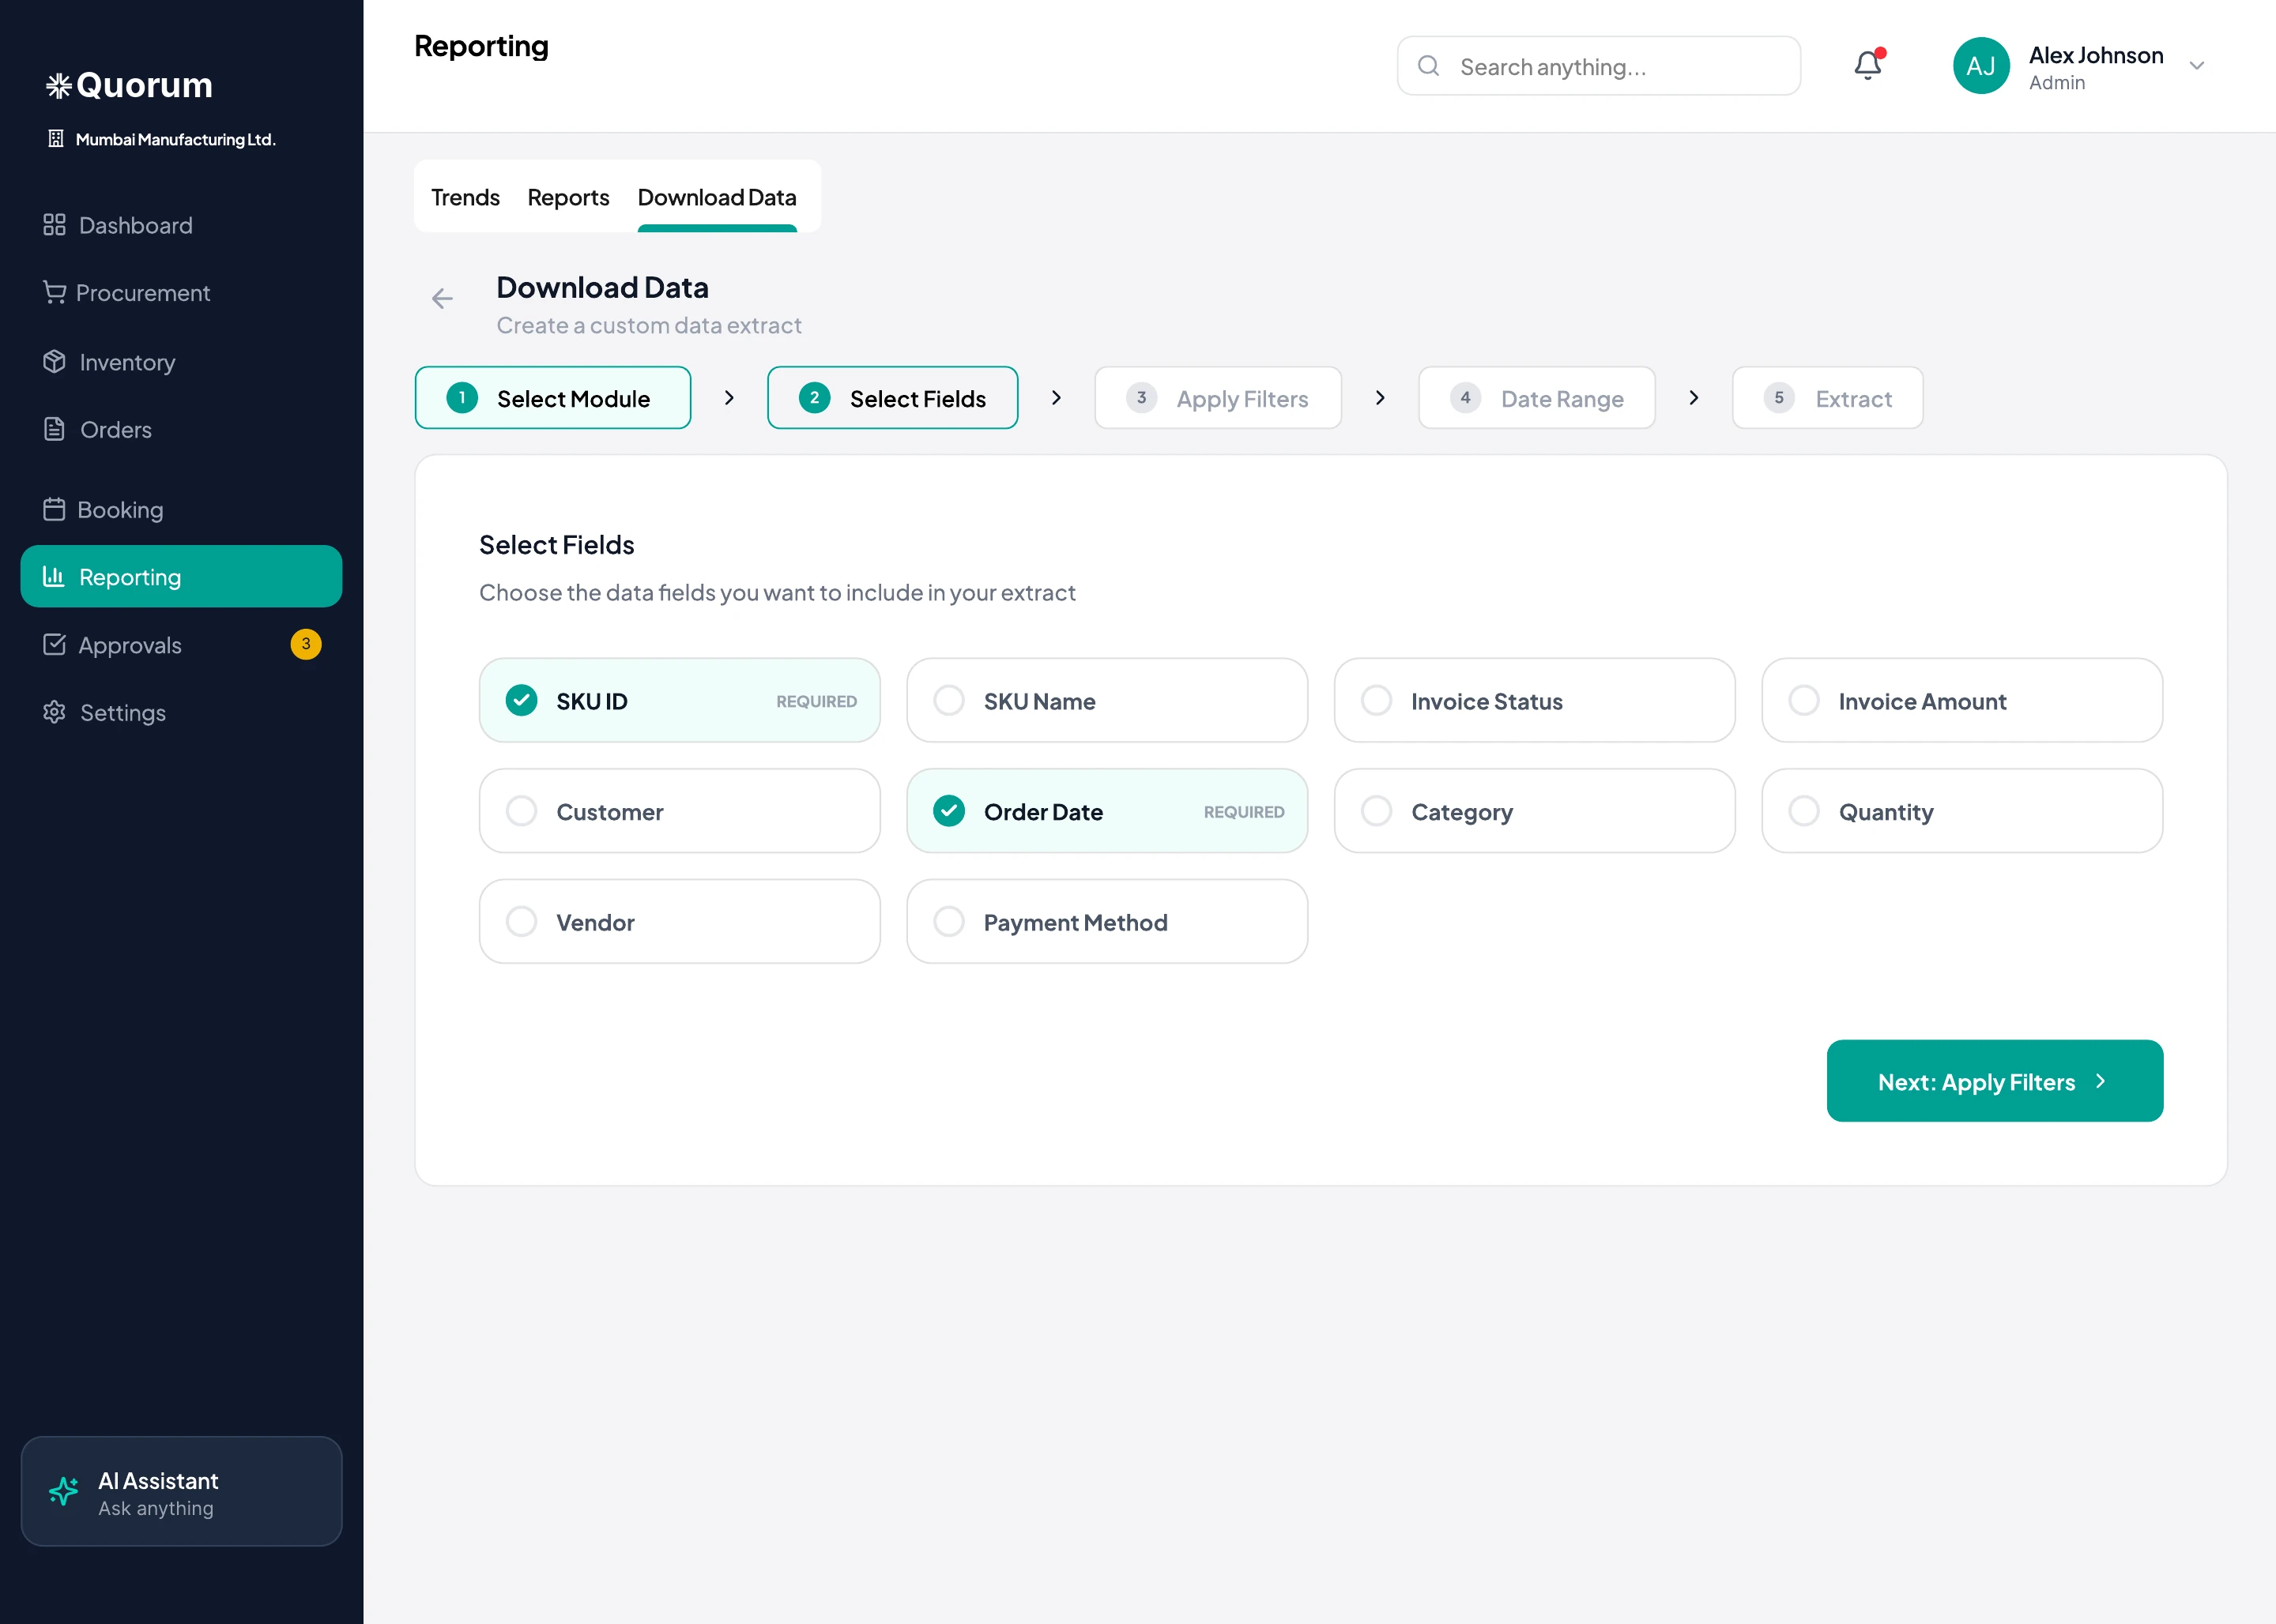Enable the Category field

click(x=1534, y=811)
